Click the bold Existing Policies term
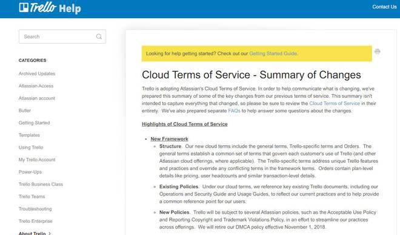This screenshot has width=400, height=235. pyautogui.click(x=179, y=186)
